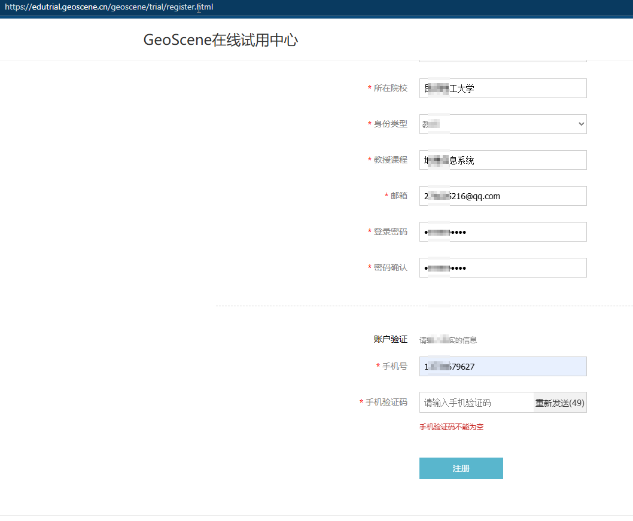Click the 账户验证 section heading
This screenshot has width=633, height=521.
(x=390, y=339)
